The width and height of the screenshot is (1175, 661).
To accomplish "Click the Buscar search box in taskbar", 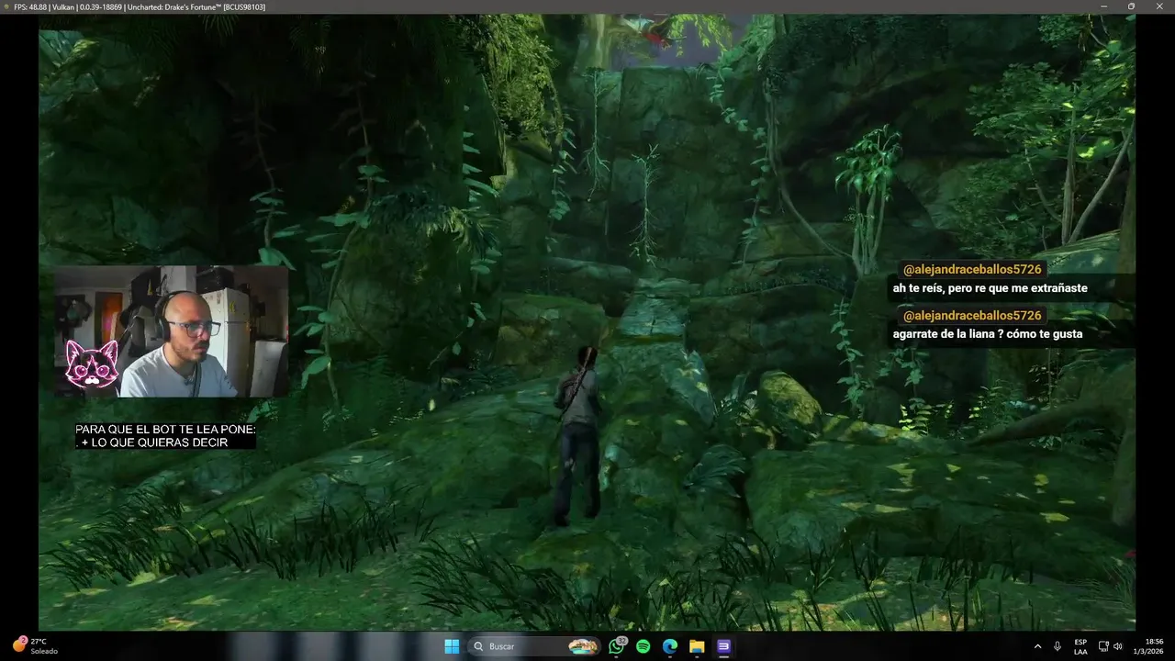I will click(x=535, y=646).
